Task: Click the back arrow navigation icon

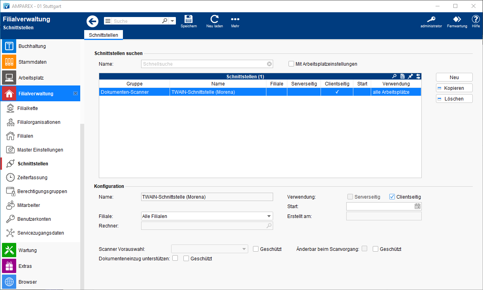Action: tap(92, 21)
